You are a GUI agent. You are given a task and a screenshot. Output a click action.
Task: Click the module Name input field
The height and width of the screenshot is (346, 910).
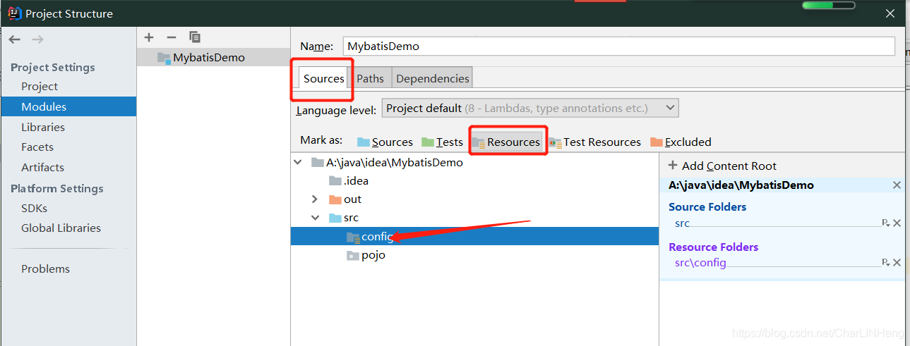619,46
